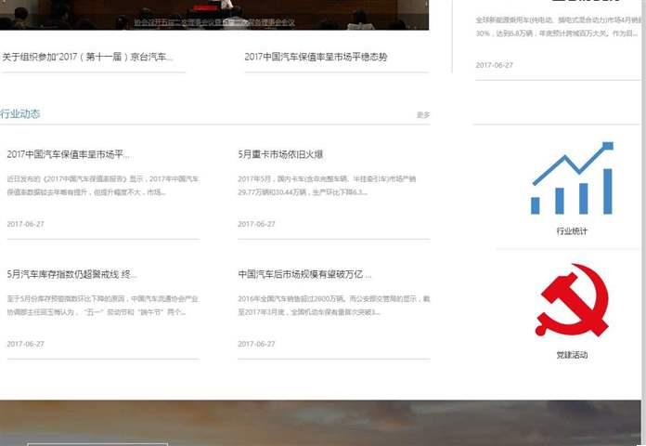Open headline 关于组织参加 2017 京台汽车
Screen dimensions: 646x446
(x=87, y=57)
